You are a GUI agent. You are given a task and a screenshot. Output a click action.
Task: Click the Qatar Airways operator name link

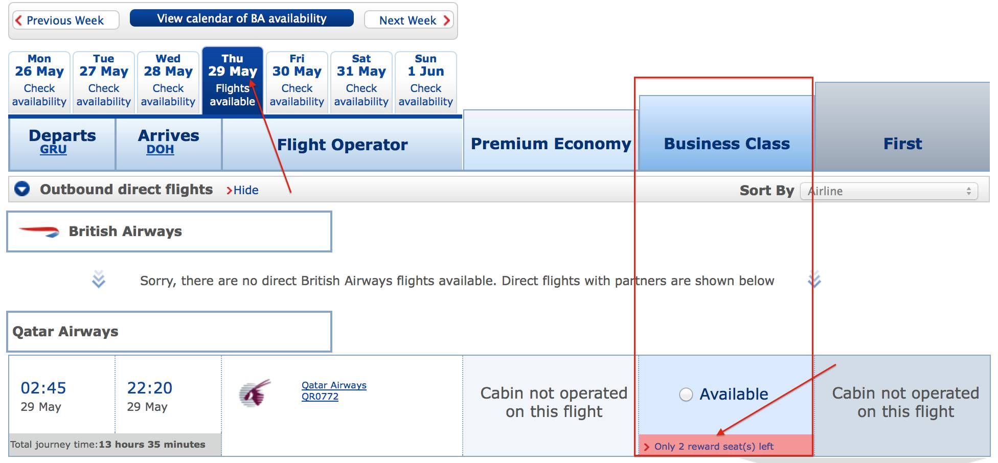pyautogui.click(x=334, y=385)
